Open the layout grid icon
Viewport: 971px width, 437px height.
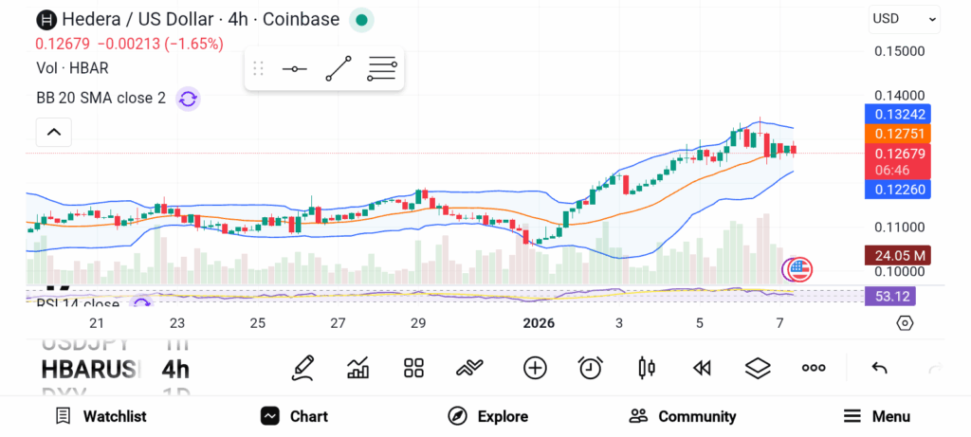pyautogui.click(x=413, y=368)
